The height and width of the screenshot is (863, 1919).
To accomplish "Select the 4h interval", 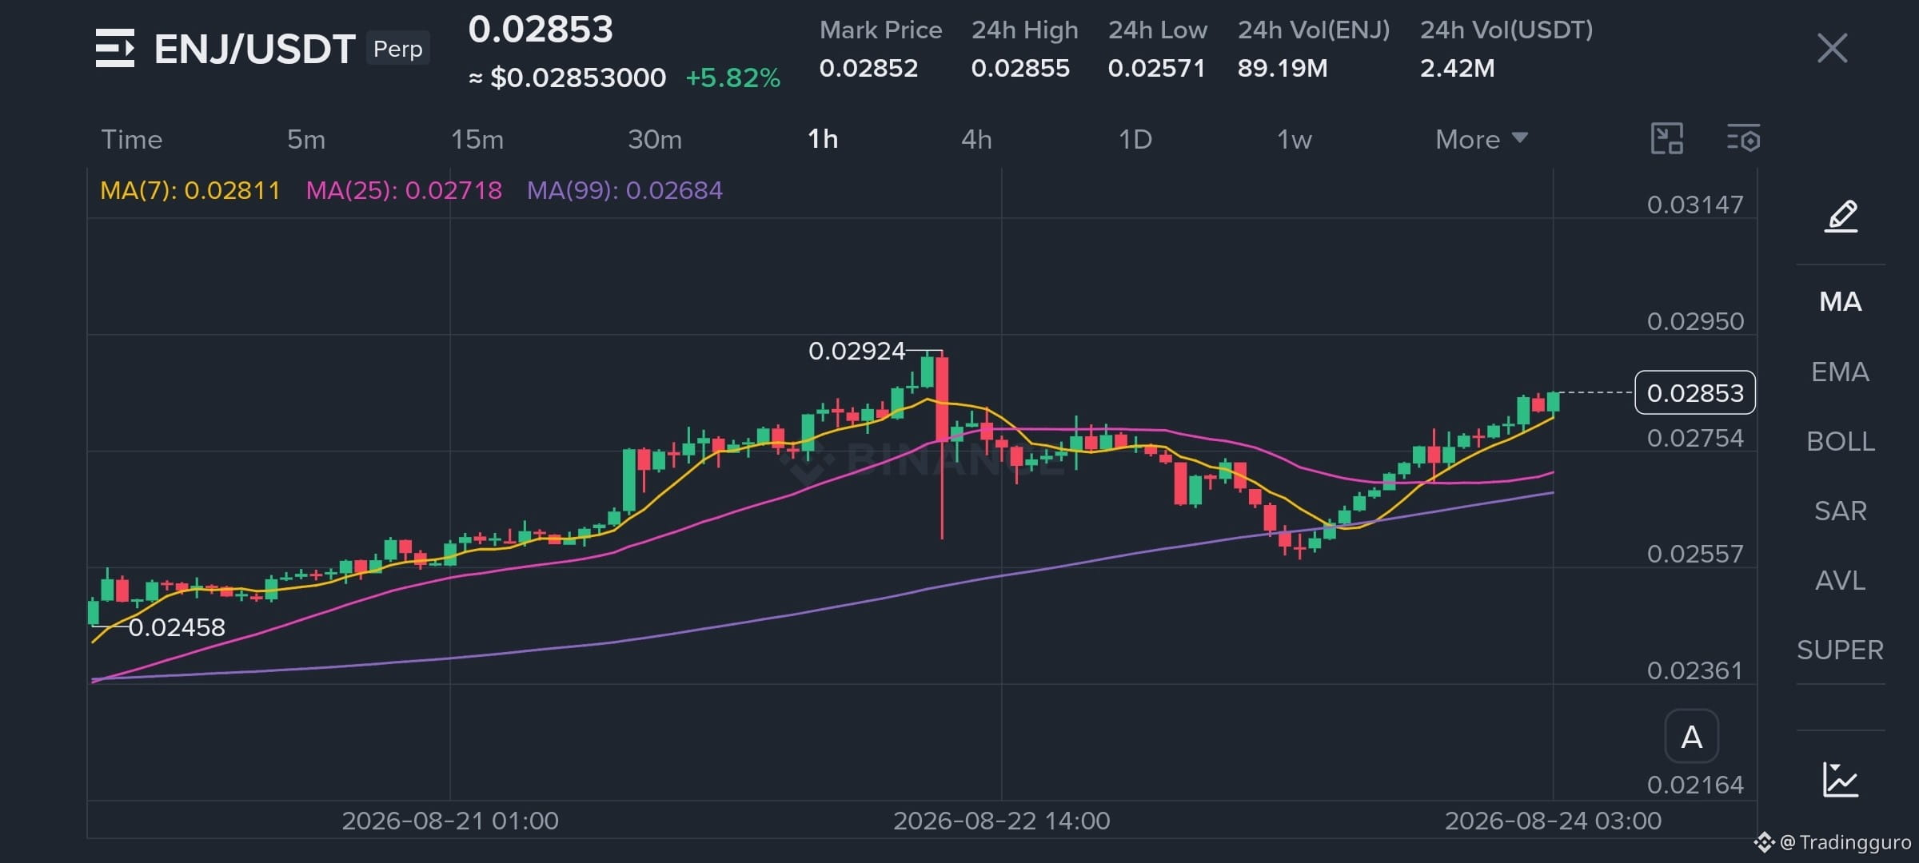I will coord(976,139).
